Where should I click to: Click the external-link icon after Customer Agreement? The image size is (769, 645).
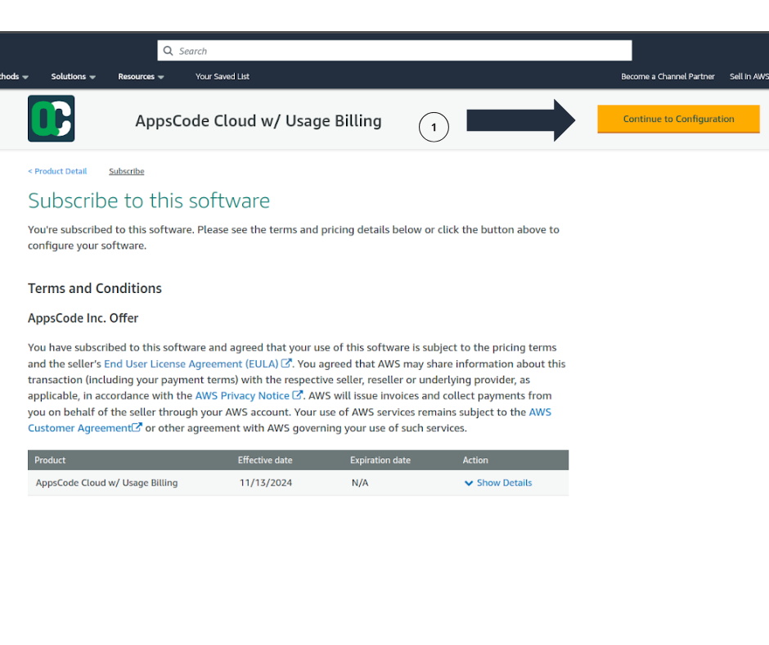137,428
